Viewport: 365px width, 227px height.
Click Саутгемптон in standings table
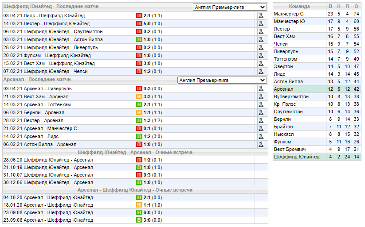click(x=288, y=112)
